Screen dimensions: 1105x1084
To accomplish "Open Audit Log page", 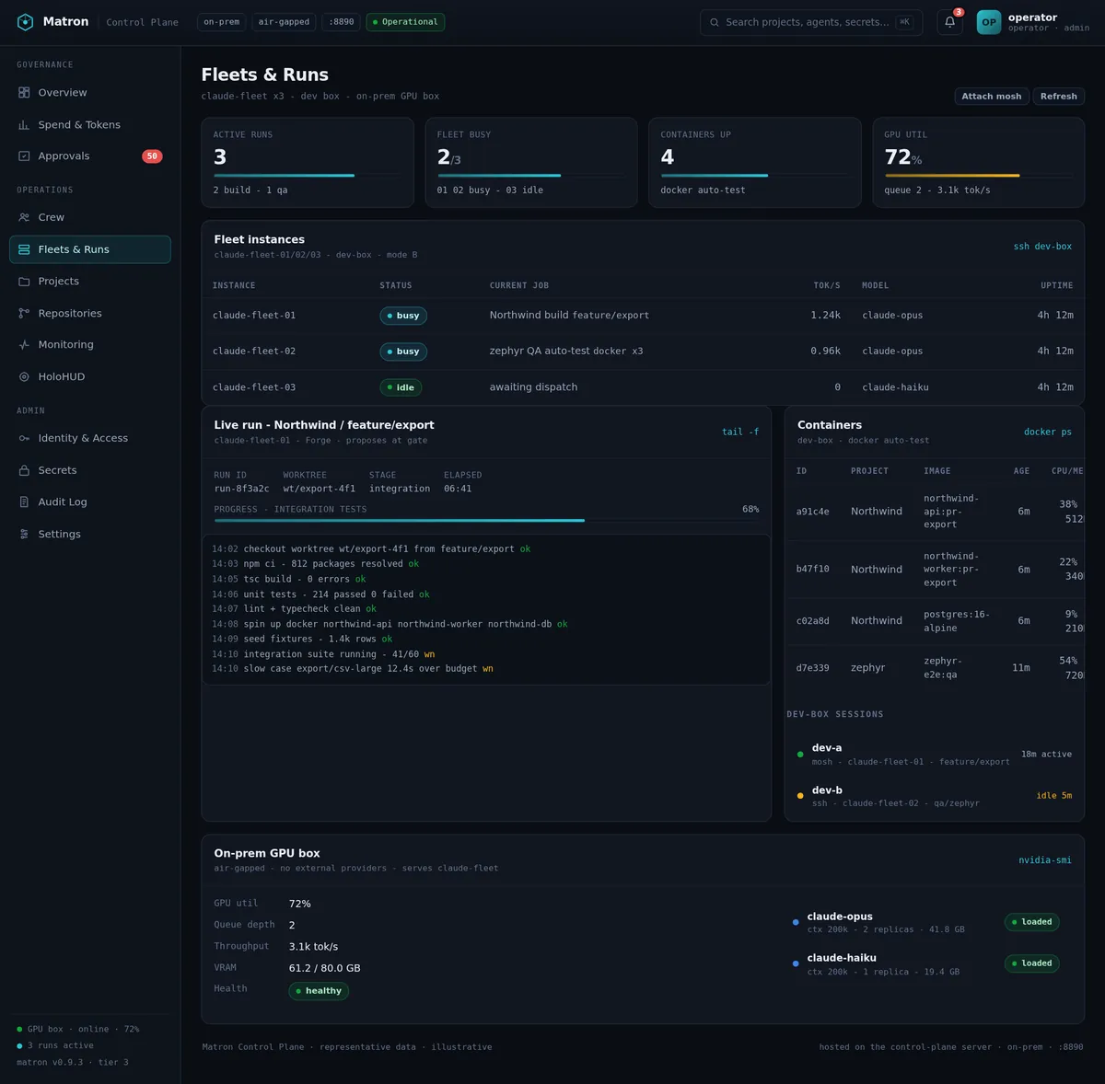I will click(90, 502).
